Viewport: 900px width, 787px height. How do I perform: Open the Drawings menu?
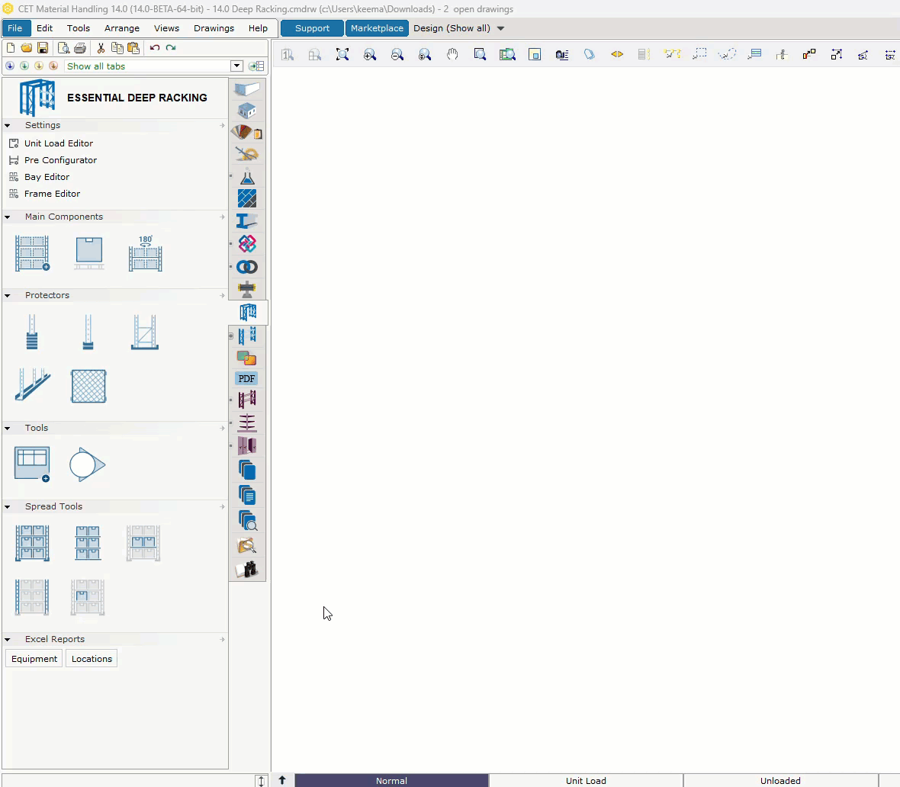point(214,28)
